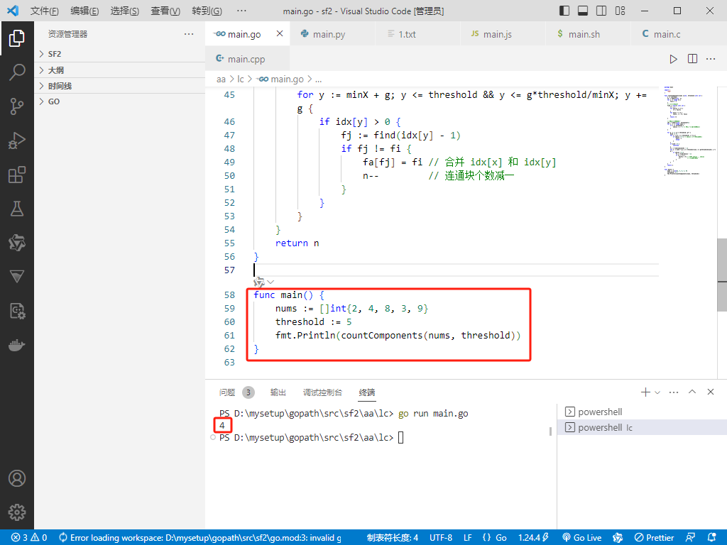The height and width of the screenshot is (545, 727).
Task: Open the Source Control view
Action: click(x=17, y=106)
